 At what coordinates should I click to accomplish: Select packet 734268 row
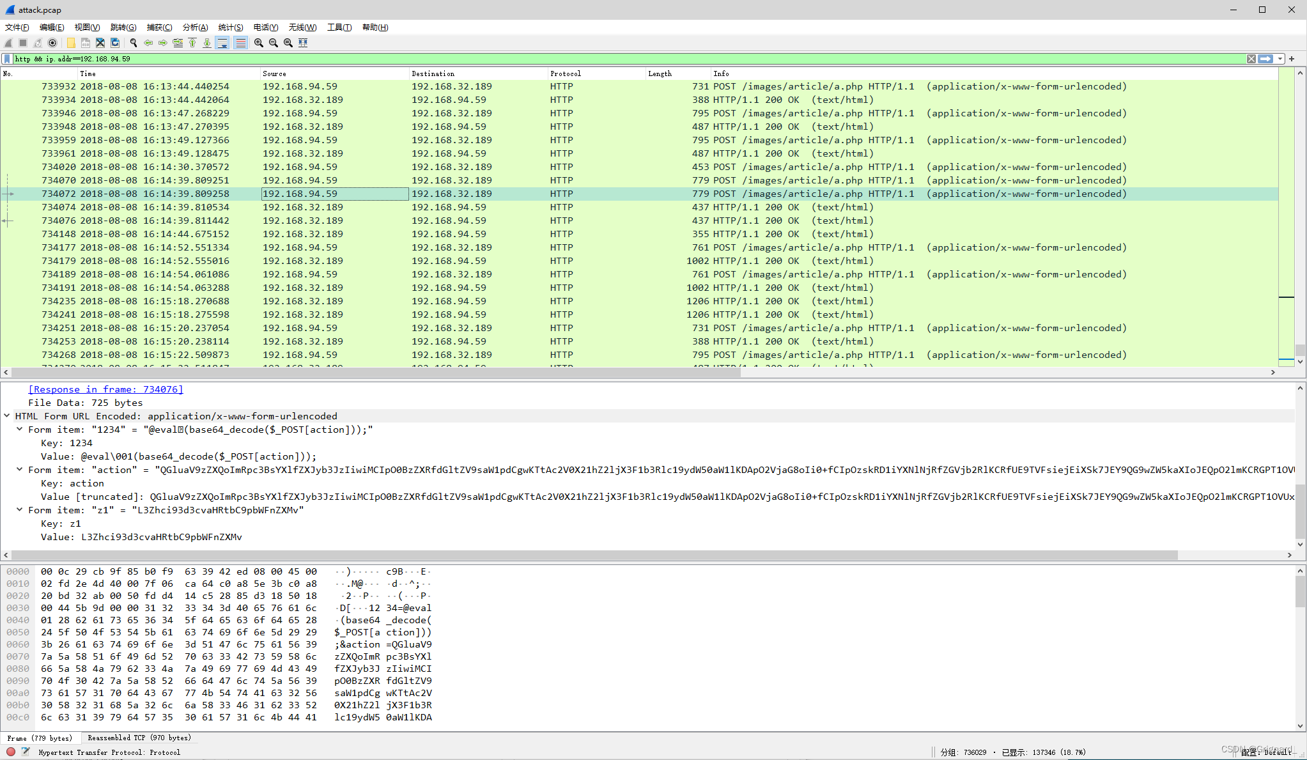pyautogui.click(x=639, y=355)
